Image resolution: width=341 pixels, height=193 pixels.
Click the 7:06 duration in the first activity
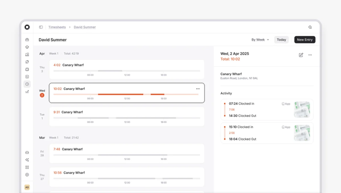pos(232,110)
